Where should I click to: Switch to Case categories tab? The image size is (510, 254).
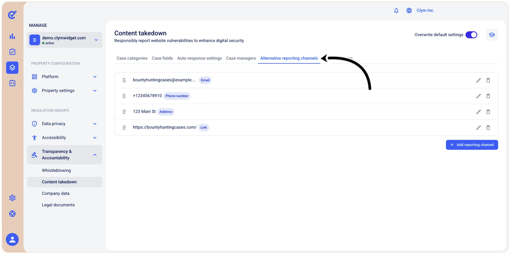pos(132,58)
